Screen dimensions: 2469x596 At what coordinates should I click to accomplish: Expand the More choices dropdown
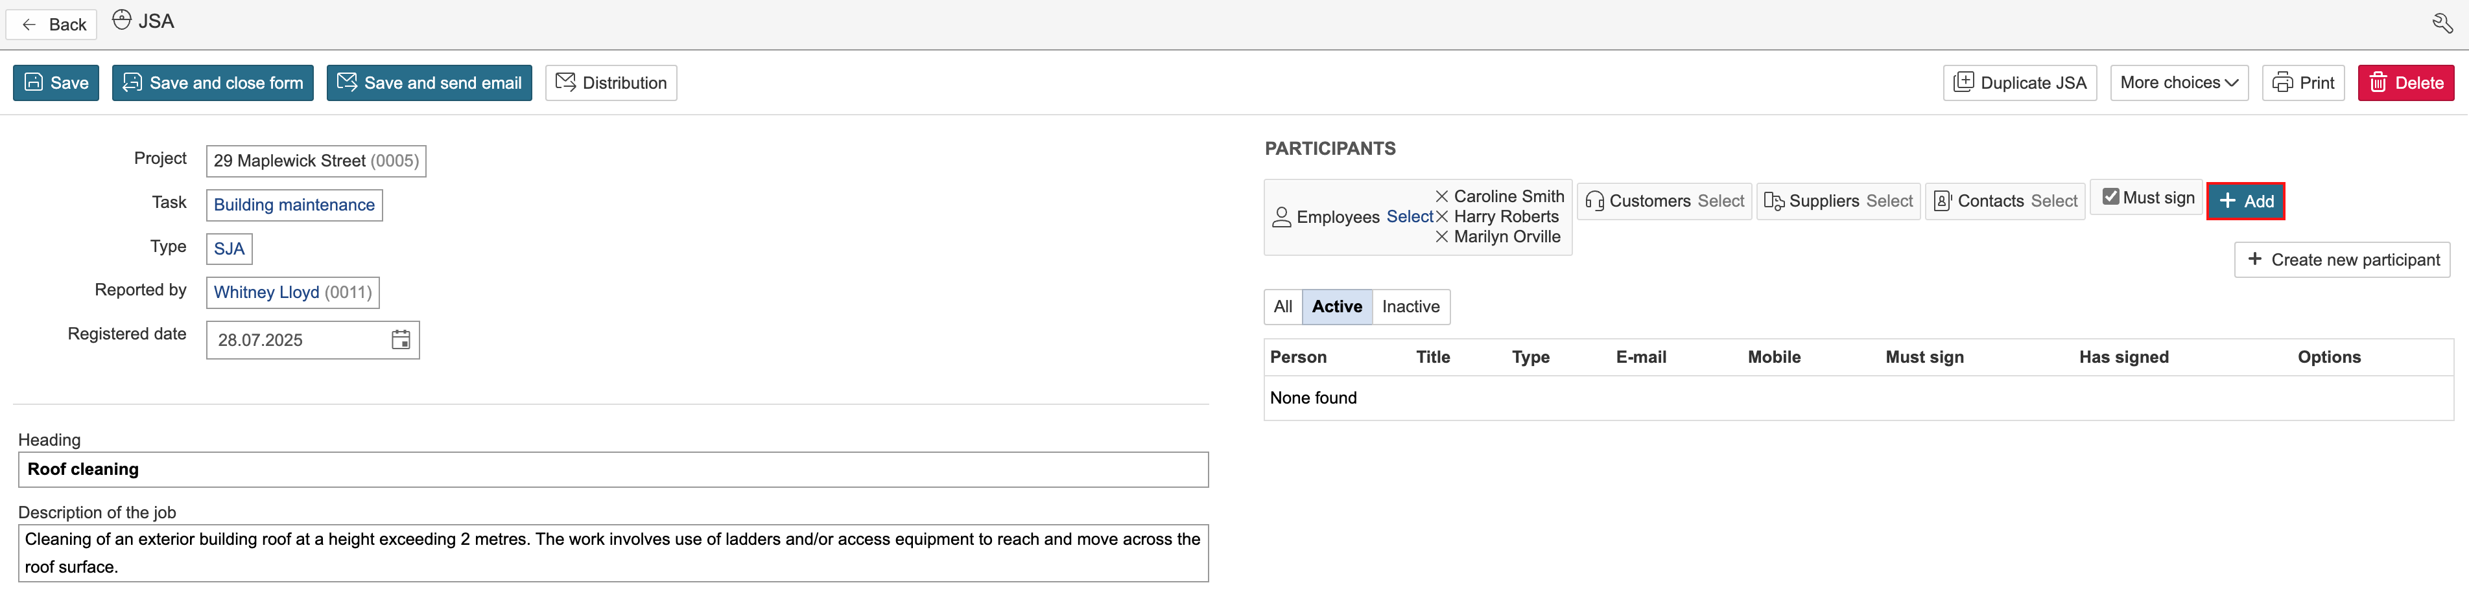pos(2179,84)
